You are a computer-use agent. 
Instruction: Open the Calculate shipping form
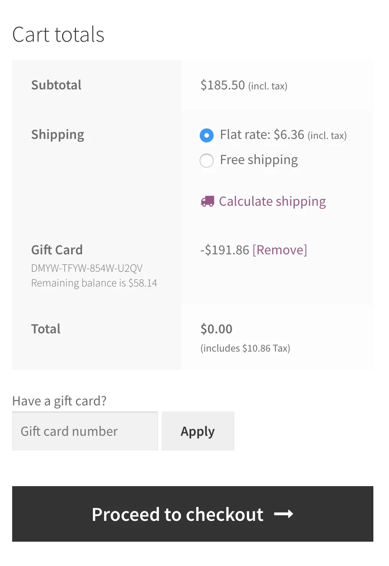tap(273, 201)
